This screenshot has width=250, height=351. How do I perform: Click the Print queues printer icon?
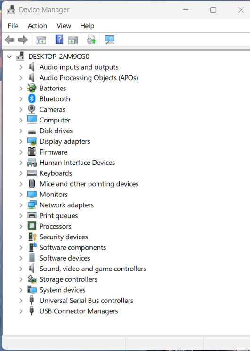coord(32,215)
